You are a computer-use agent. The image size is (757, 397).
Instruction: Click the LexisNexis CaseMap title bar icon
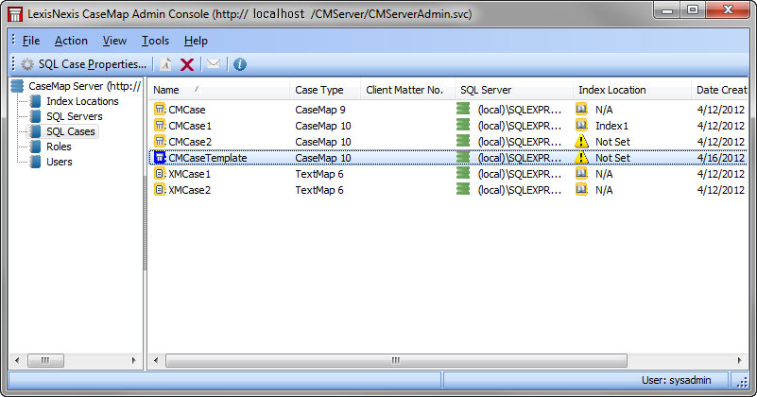point(15,13)
